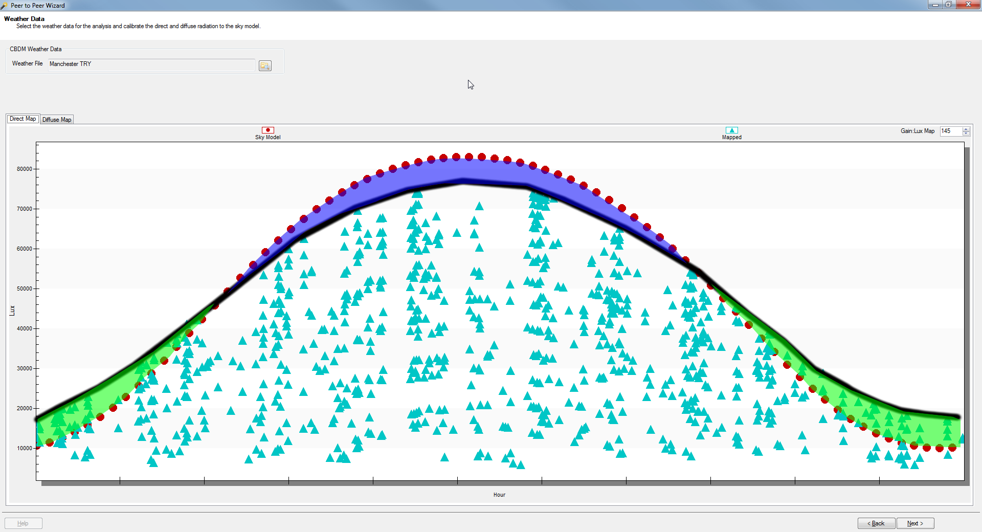The width and height of the screenshot is (982, 532).
Task: Click the Sky Model legend label
Action: [x=268, y=137]
